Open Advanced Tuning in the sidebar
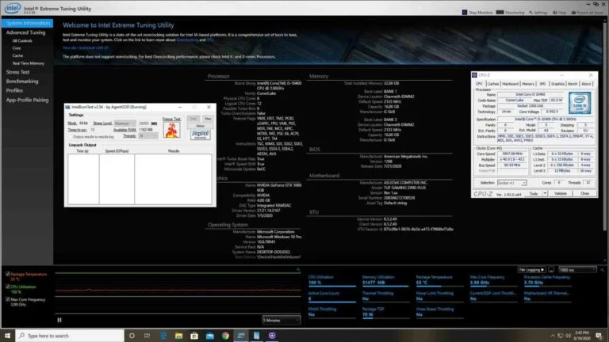Image resolution: width=609 pixels, height=342 pixels. (25, 32)
